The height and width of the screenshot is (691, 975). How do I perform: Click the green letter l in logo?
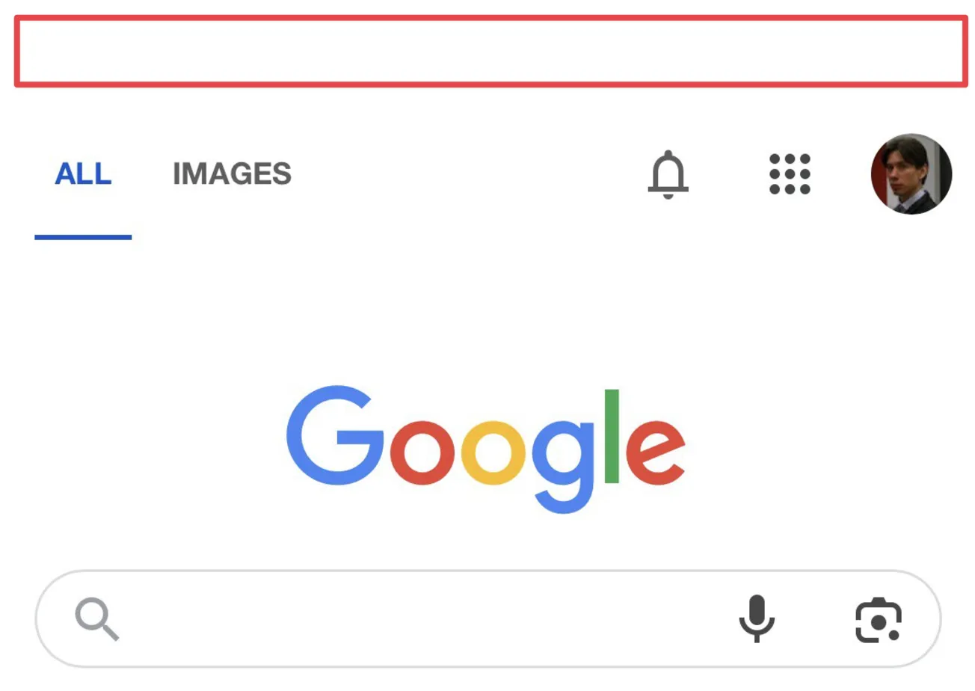coord(612,437)
